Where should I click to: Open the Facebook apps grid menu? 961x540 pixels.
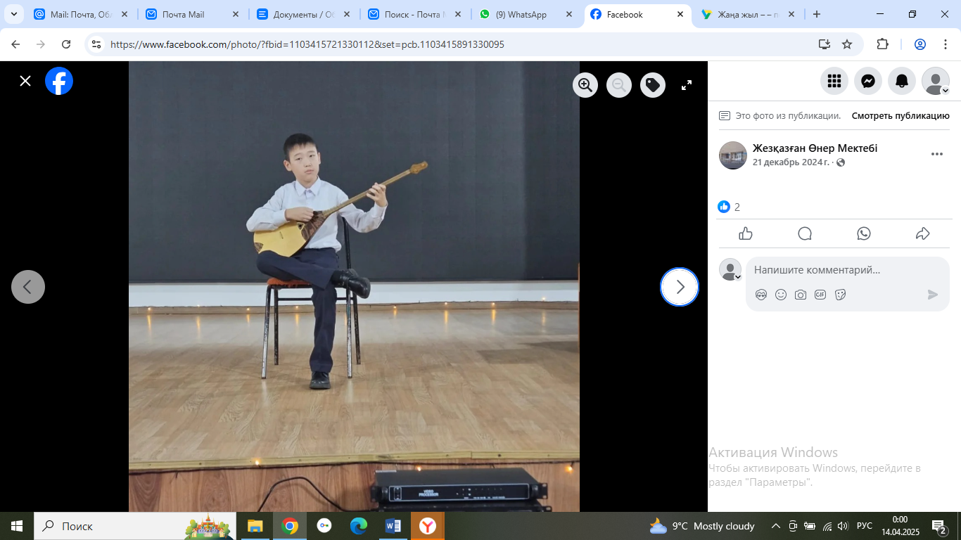tap(834, 82)
